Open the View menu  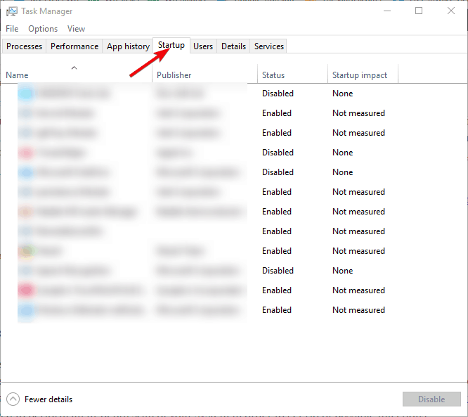[76, 29]
